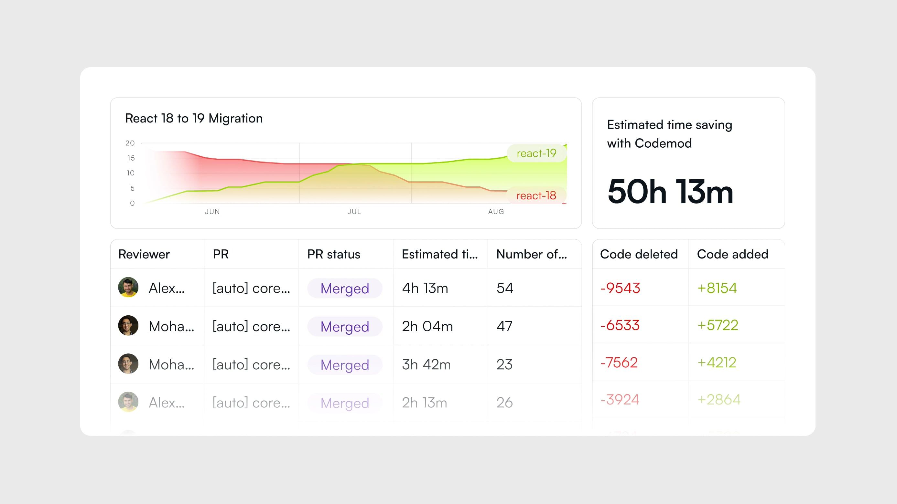The image size is (897, 504).
Task: Click the Code added column header
Action: pyautogui.click(x=733, y=254)
